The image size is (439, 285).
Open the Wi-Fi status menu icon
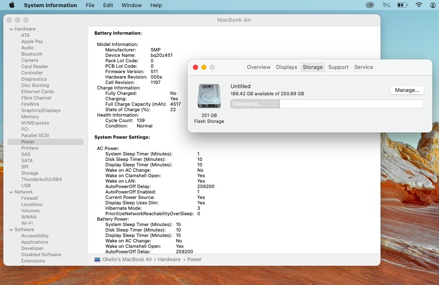point(419,5)
